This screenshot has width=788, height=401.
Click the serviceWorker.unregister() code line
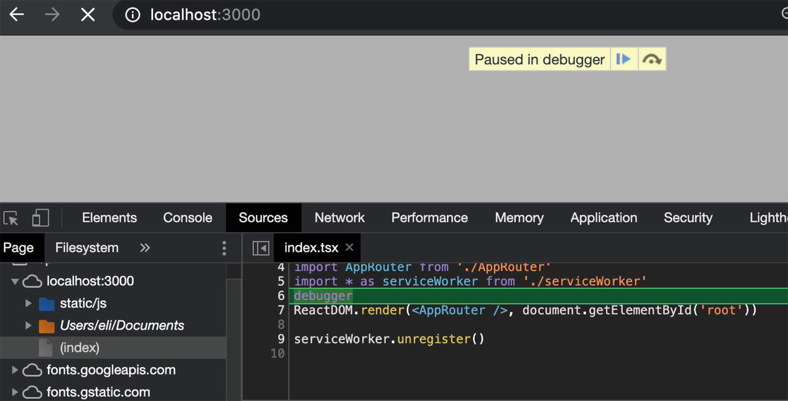(389, 339)
